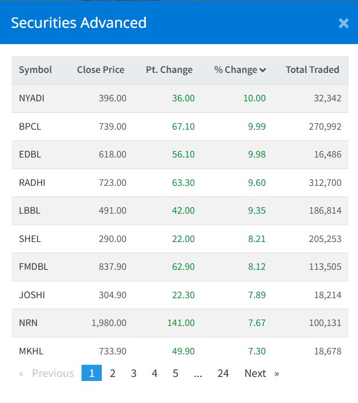This screenshot has width=358, height=403.
Task: Select the FMDBL symbol
Action: click(x=33, y=267)
